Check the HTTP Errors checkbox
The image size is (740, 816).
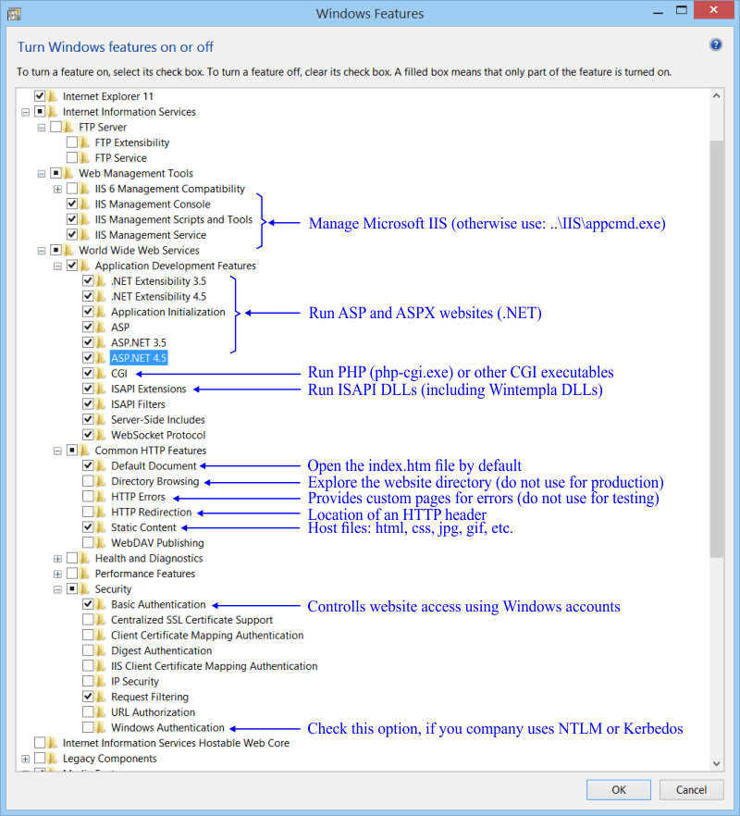tap(88, 497)
